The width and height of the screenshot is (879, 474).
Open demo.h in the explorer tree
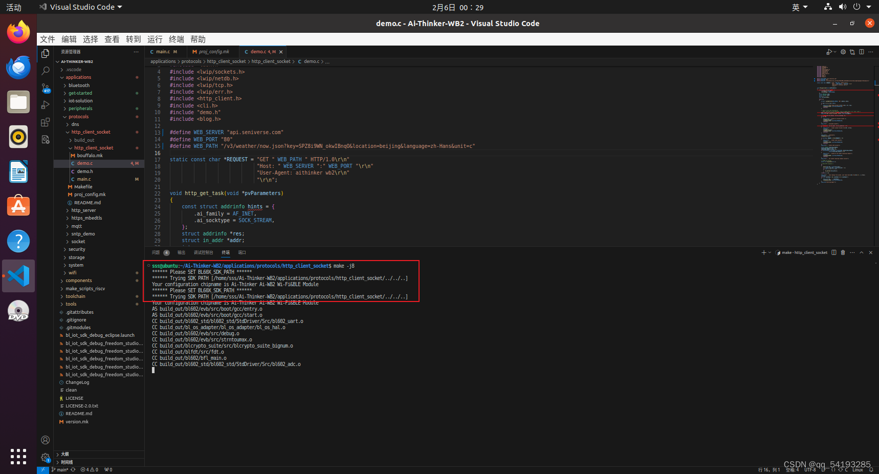click(x=99, y=171)
